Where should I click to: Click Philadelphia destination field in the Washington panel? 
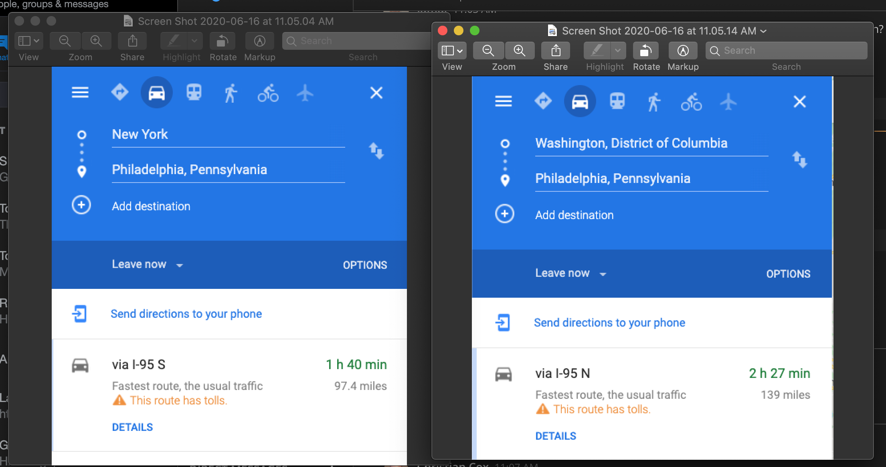point(651,179)
